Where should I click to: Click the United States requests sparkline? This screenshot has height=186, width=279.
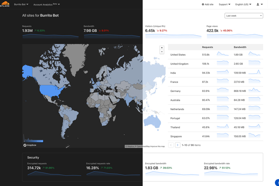[222, 54]
